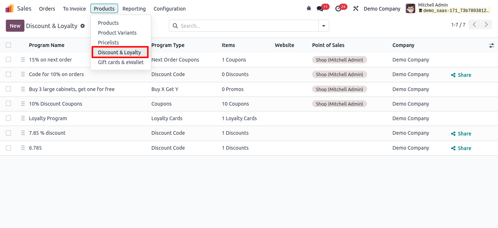Open Demo Company switcher
498x228 pixels.
click(382, 9)
